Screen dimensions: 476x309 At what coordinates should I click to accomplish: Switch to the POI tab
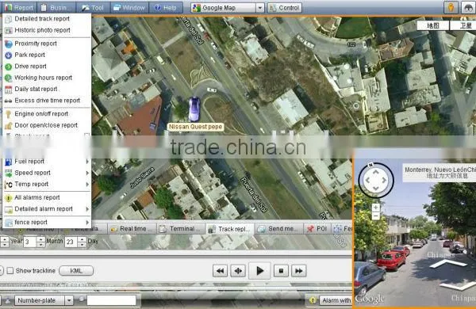point(317,229)
